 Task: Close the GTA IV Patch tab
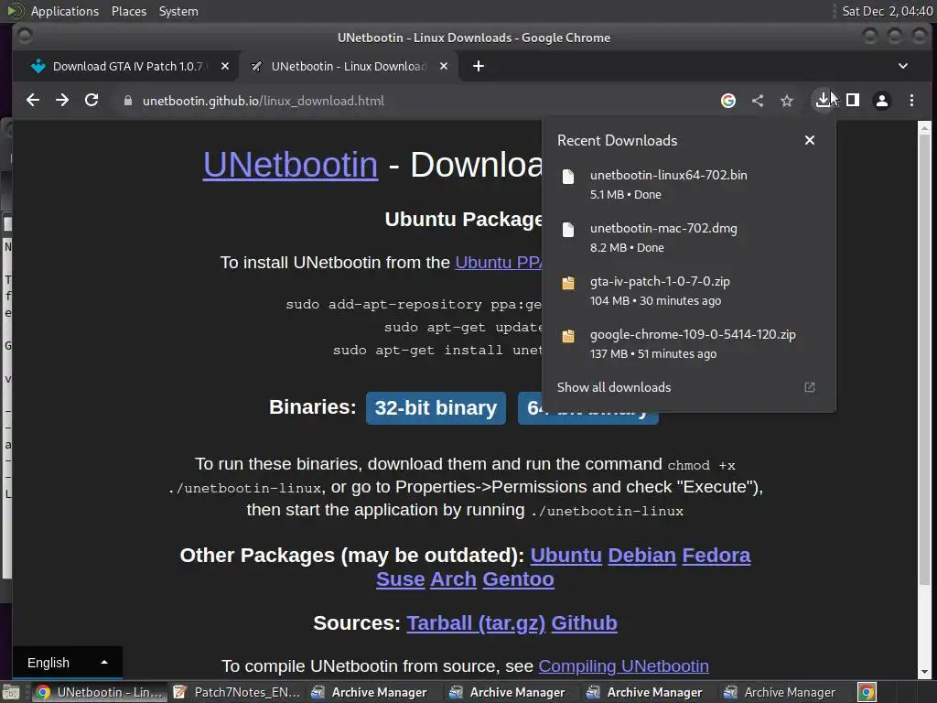[x=225, y=66]
